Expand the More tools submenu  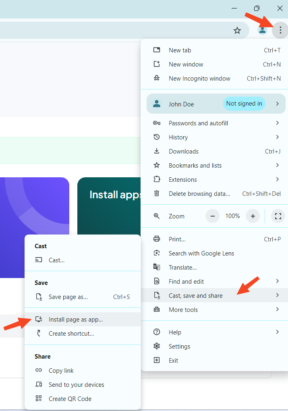pyautogui.click(x=277, y=309)
